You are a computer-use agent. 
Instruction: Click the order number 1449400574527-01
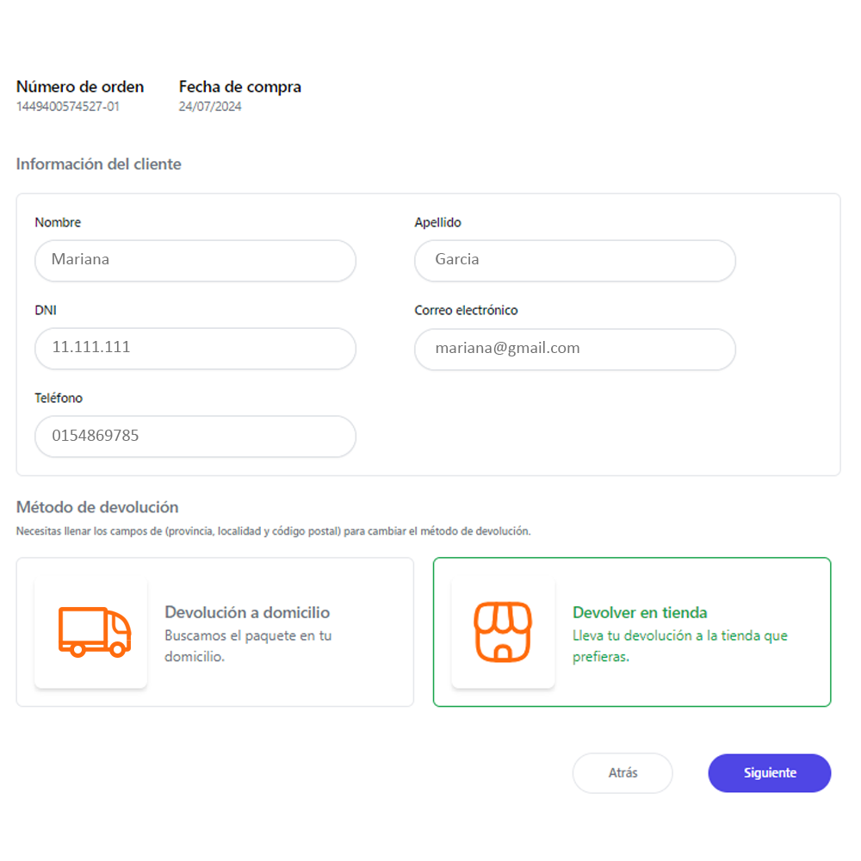coord(67,107)
